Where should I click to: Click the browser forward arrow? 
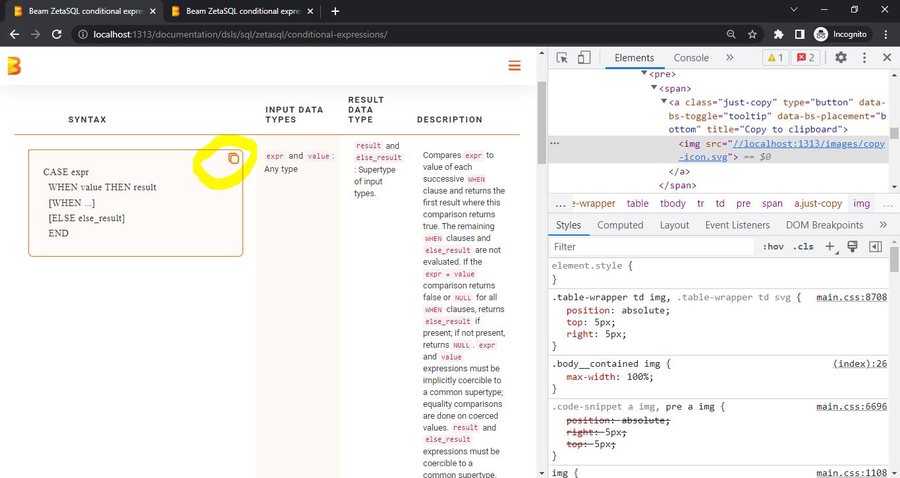tap(36, 34)
